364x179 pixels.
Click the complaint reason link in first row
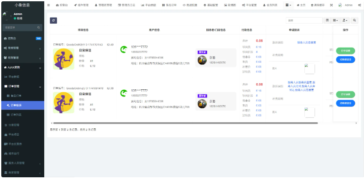pos(306,42)
